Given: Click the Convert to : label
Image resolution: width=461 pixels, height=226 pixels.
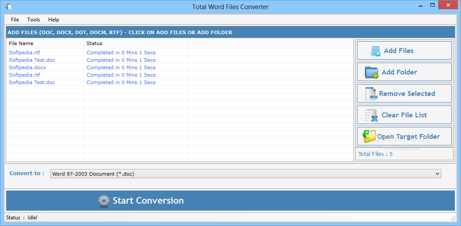Looking at the screenshot, I should 27,173.
